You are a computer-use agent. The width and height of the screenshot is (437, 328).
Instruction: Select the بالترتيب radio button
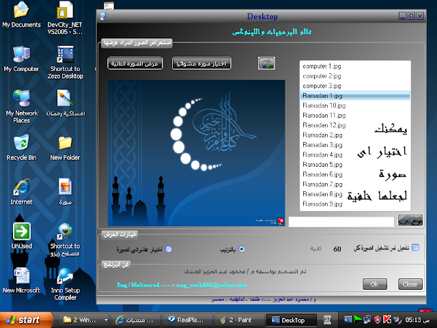tap(242, 249)
